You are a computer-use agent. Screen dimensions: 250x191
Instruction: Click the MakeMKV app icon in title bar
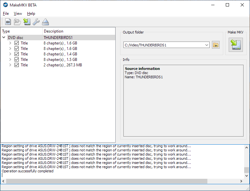(5, 5)
